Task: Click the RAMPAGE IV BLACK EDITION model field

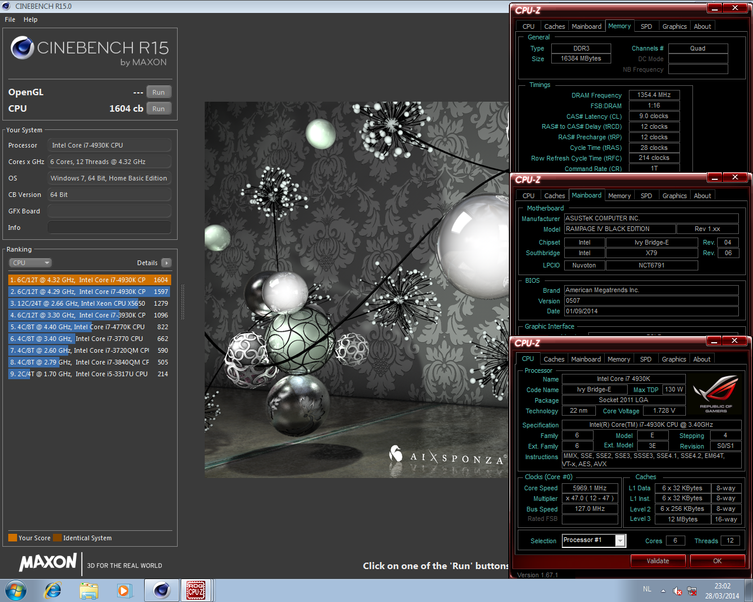Action: coord(619,229)
